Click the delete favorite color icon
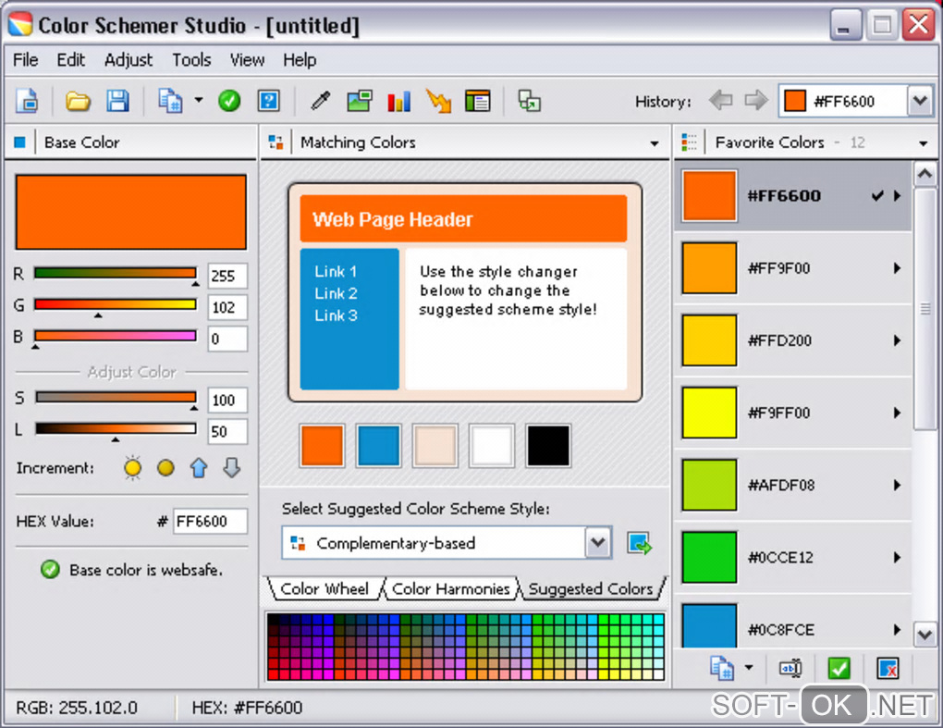943x728 pixels. (888, 668)
